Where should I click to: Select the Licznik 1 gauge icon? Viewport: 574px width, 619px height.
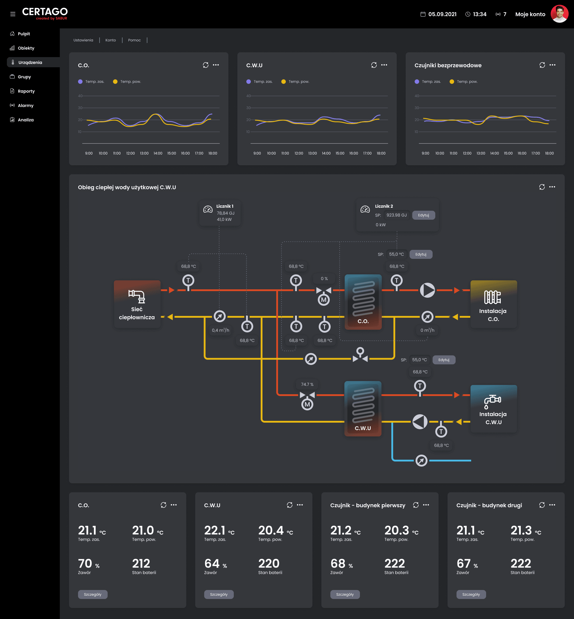click(x=208, y=209)
